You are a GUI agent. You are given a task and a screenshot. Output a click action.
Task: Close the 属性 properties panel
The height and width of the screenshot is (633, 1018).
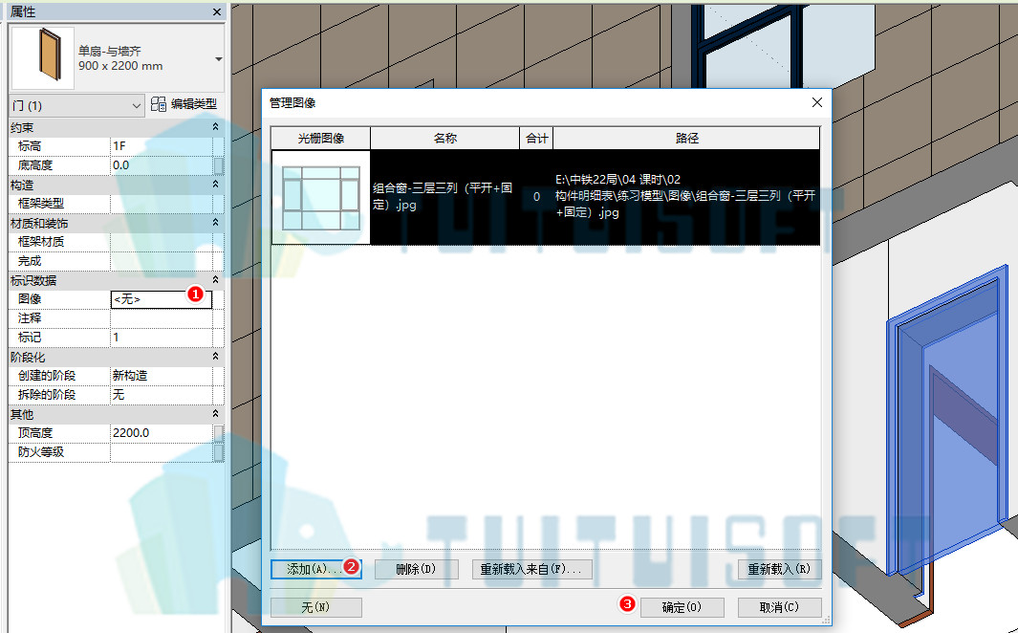click(x=217, y=11)
